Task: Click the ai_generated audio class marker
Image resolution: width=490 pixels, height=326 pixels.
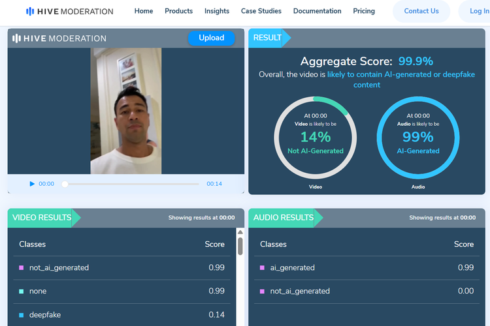Action: tap(263, 268)
